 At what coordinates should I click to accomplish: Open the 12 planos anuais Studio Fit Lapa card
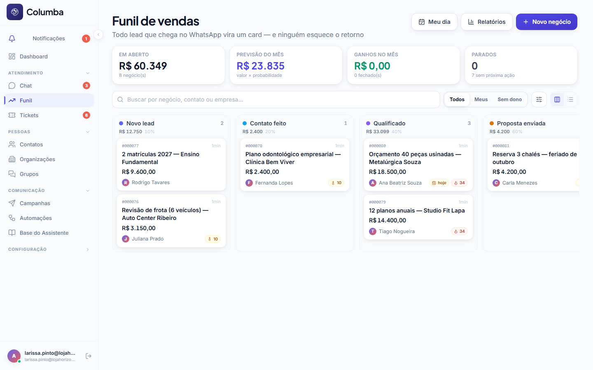click(x=418, y=217)
